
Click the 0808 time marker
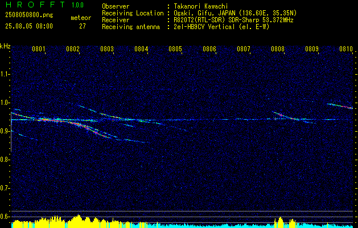[278, 48]
